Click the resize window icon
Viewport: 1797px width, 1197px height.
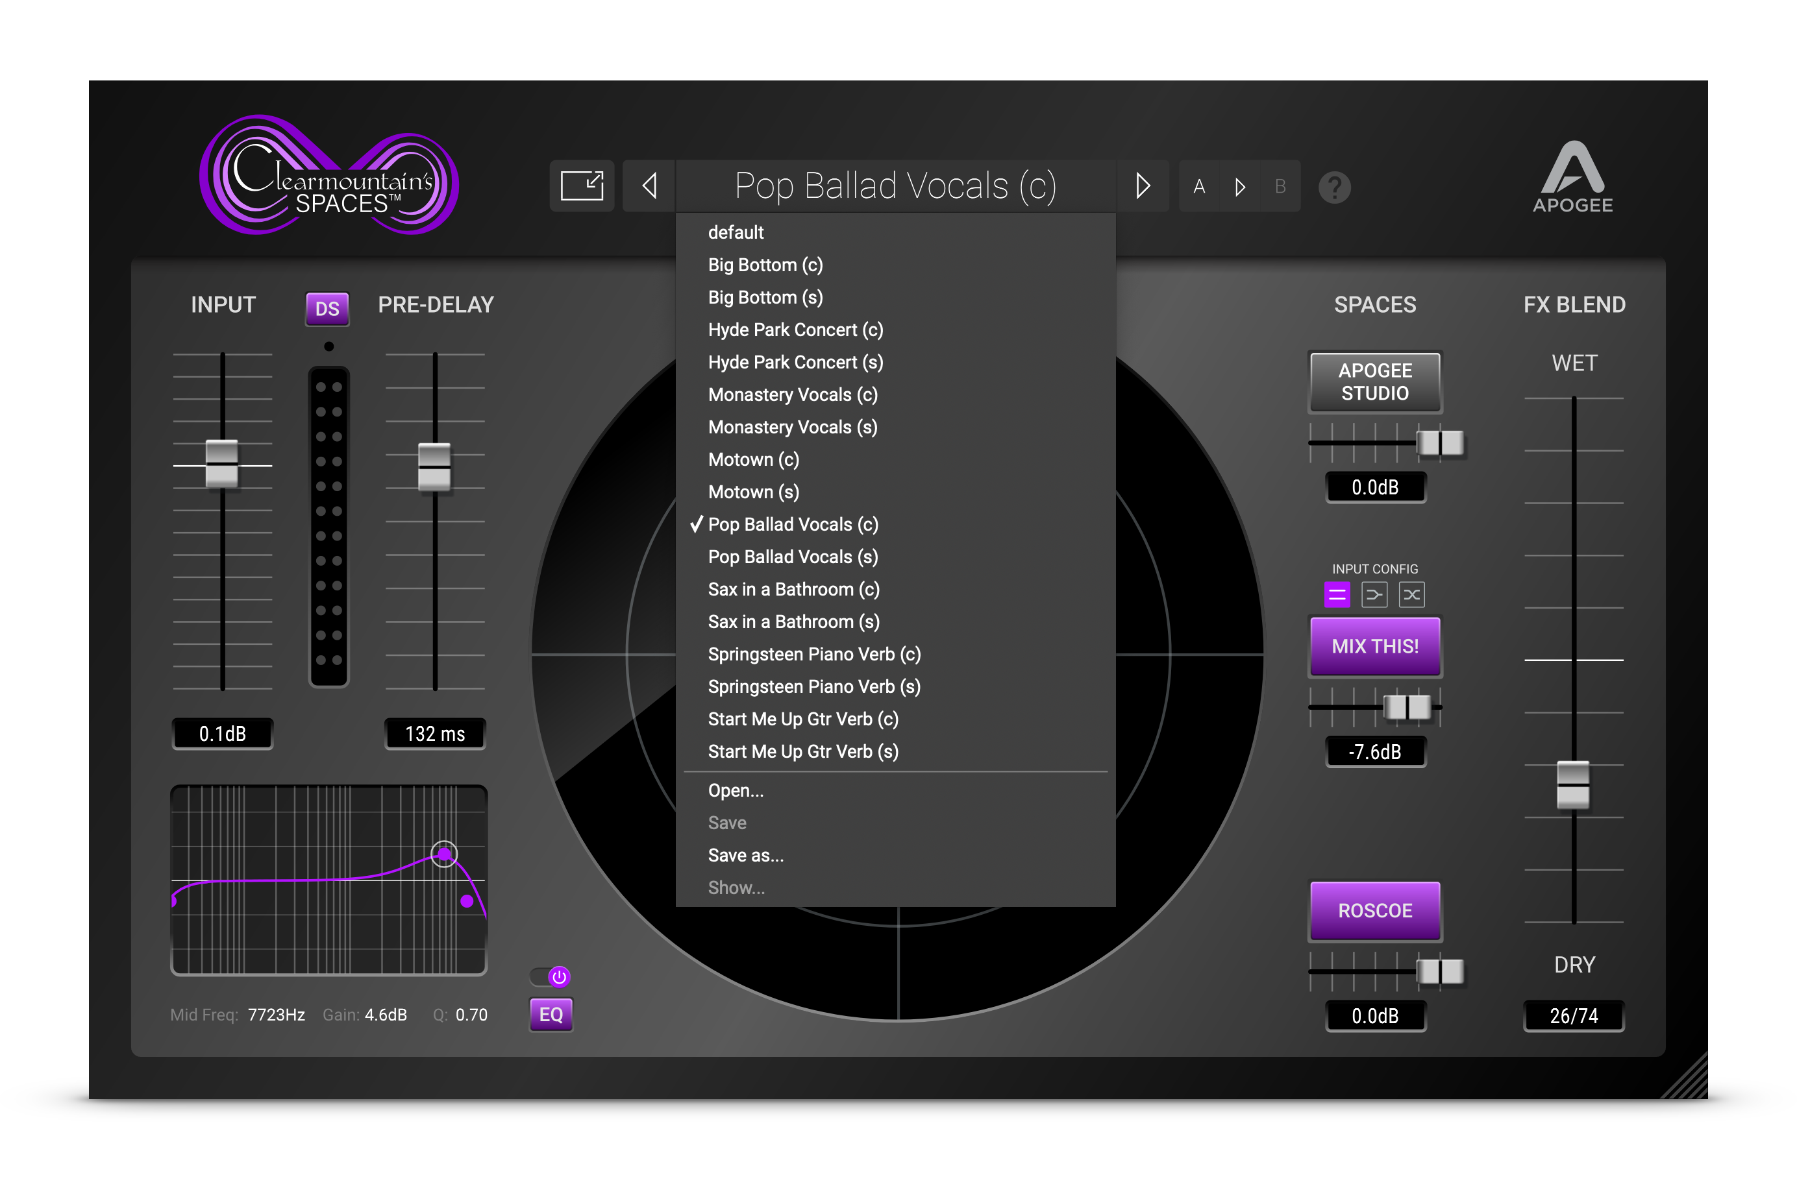click(581, 186)
